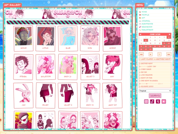Select June 19 on the calendar
This screenshot has height=134, width=178.
[164, 43]
